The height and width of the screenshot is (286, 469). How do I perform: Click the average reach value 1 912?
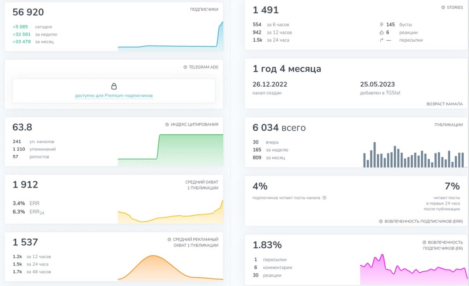(25, 185)
